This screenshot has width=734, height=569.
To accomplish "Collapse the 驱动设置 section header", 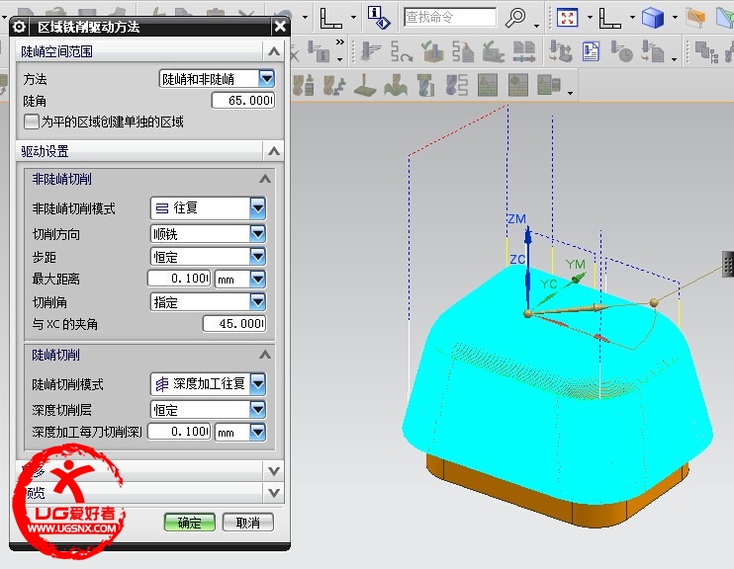I will [273, 151].
